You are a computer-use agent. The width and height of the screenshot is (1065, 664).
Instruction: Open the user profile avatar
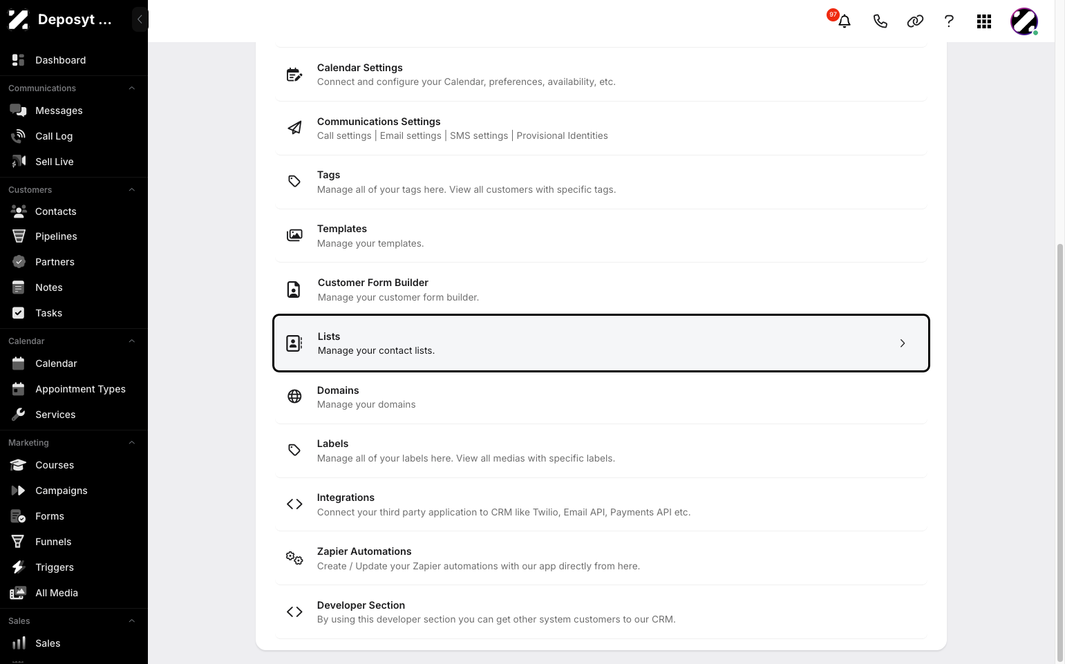pos(1024,21)
